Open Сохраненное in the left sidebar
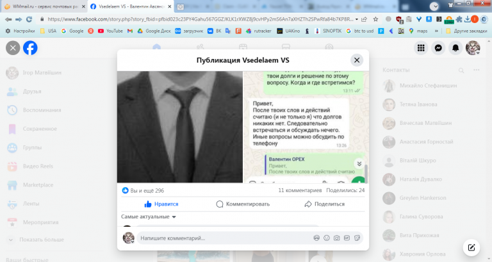The width and height of the screenshot is (492, 262). pyautogui.click(x=40, y=129)
